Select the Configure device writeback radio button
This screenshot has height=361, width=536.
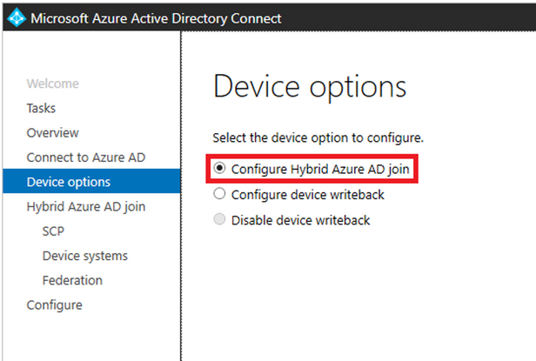point(219,193)
